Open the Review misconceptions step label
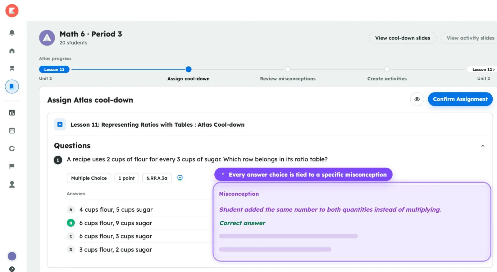Image resolution: width=497 pixels, height=272 pixels. pyautogui.click(x=288, y=79)
